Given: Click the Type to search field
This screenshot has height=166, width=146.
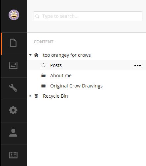Looking at the screenshot, I should [x=88, y=16].
